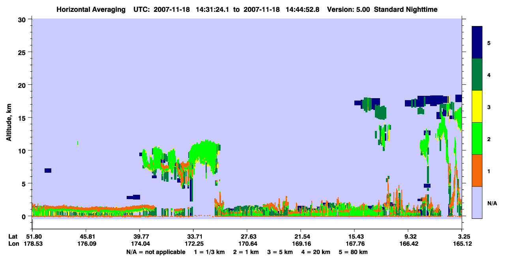This screenshot has height=263, width=513.
Task: Click the yellow level 3 color swatch
Action: tap(477, 106)
